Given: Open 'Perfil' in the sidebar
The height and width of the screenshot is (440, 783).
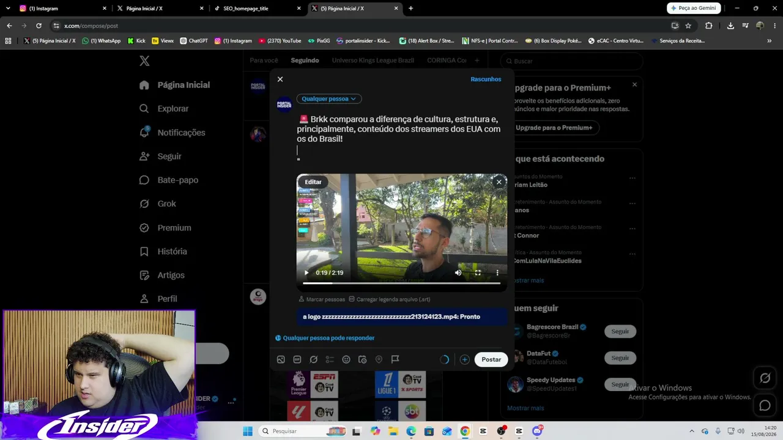Looking at the screenshot, I should click(158, 299).
